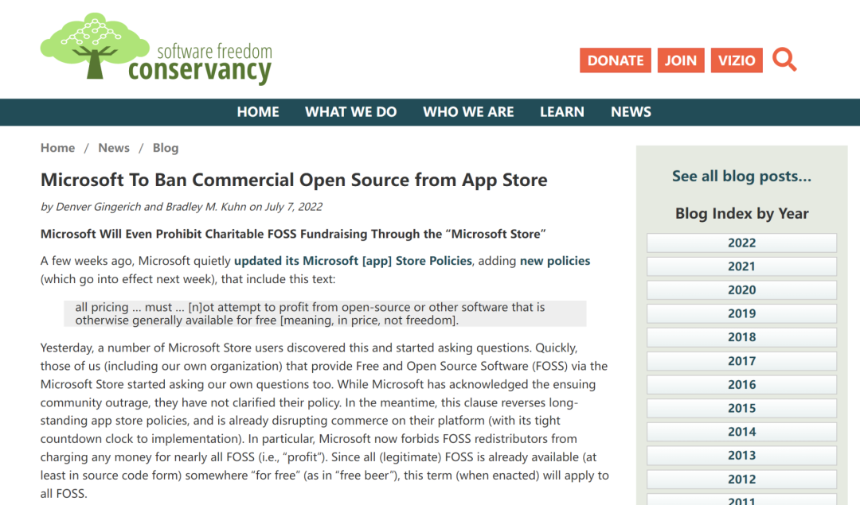
Task: Click the quoted policy text 'all pricing ... must'
Action: tap(325, 313)
